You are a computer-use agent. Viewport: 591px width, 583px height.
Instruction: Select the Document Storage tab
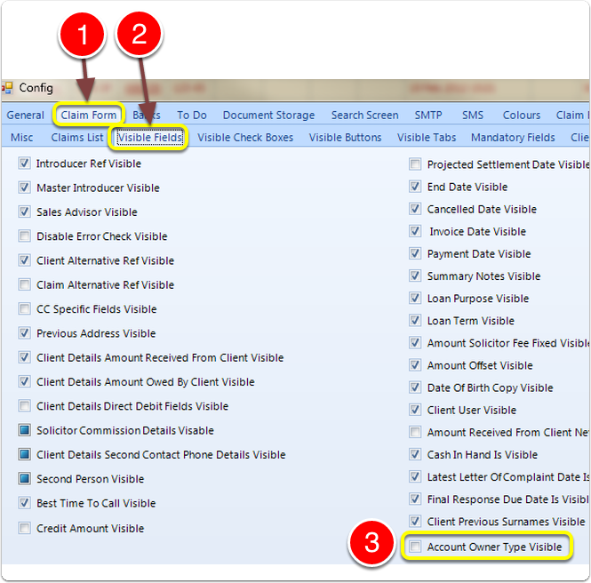coord(268,115)
